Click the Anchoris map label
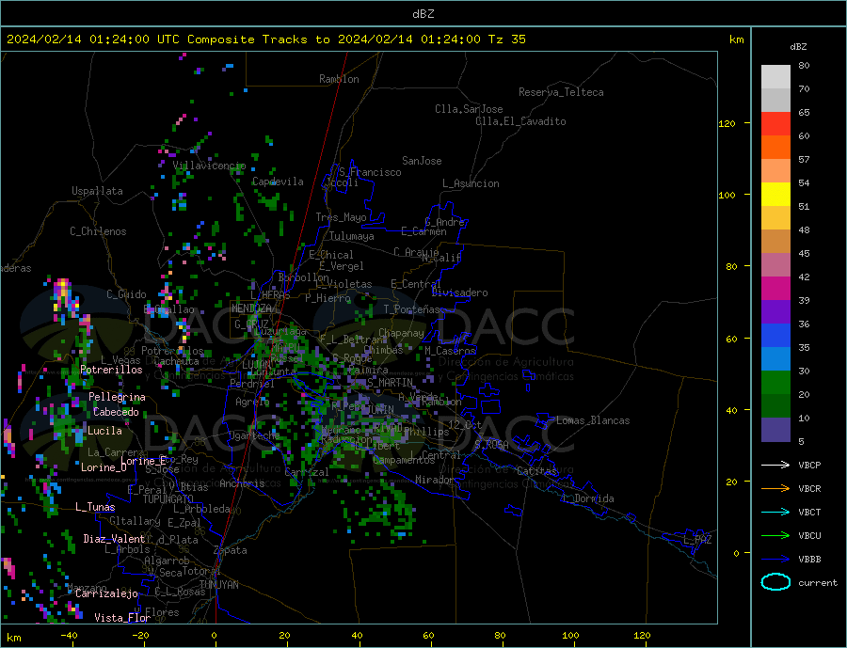 click(242, 483)
